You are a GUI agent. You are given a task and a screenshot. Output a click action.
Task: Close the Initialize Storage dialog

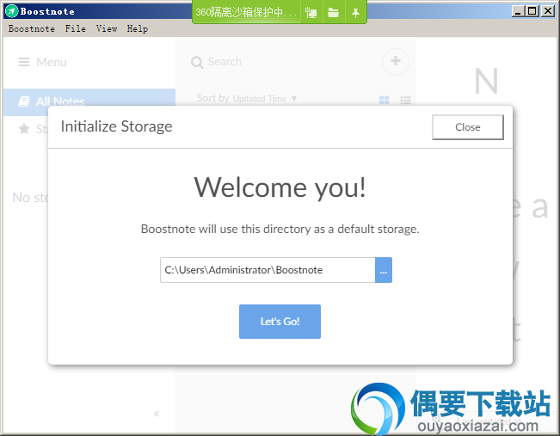pyautogui.click(x=467, y=127)
